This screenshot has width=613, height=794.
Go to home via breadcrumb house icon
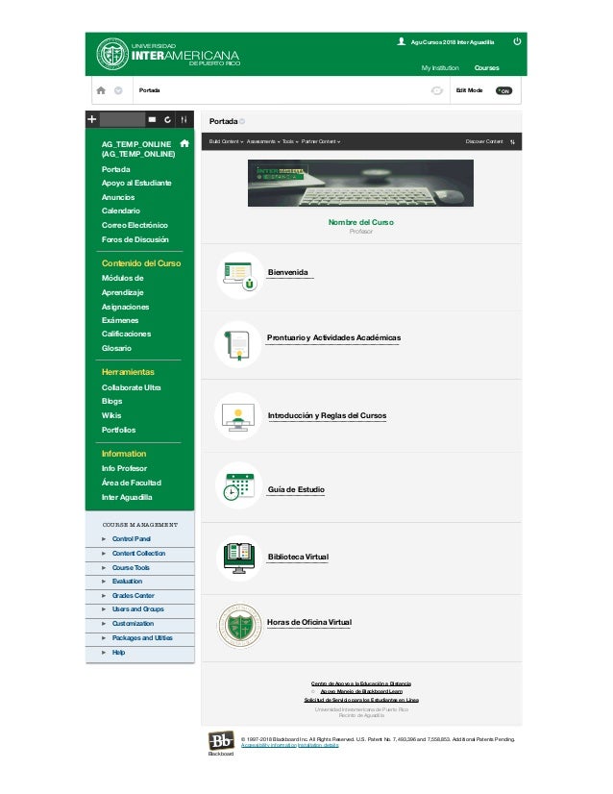point(101,90)
